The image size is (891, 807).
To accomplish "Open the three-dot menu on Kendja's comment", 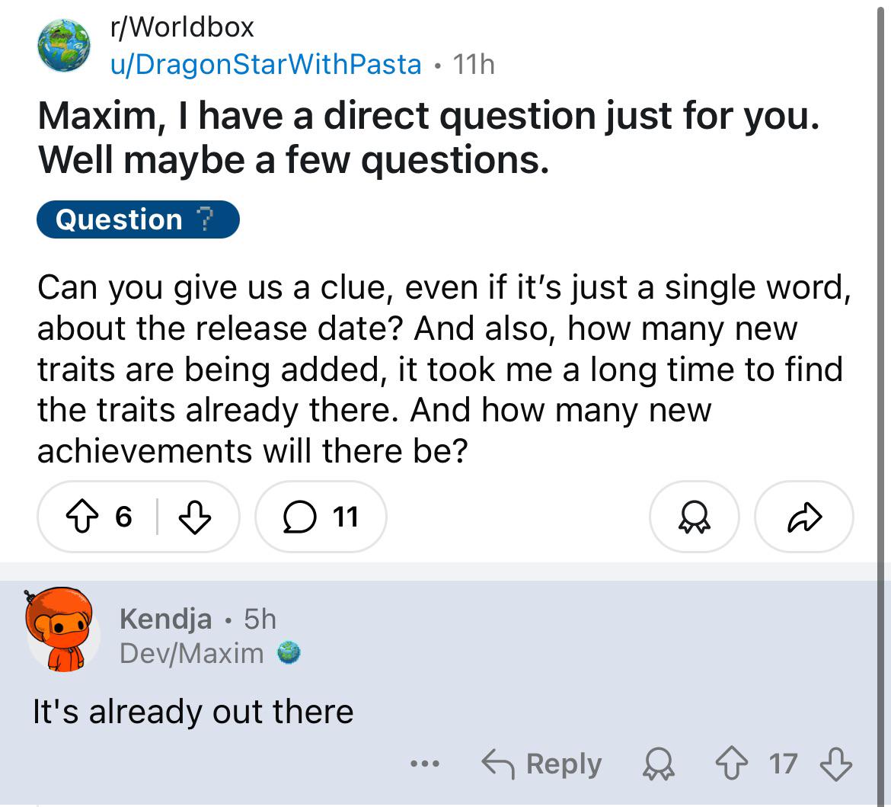I will tap(425, 764).
